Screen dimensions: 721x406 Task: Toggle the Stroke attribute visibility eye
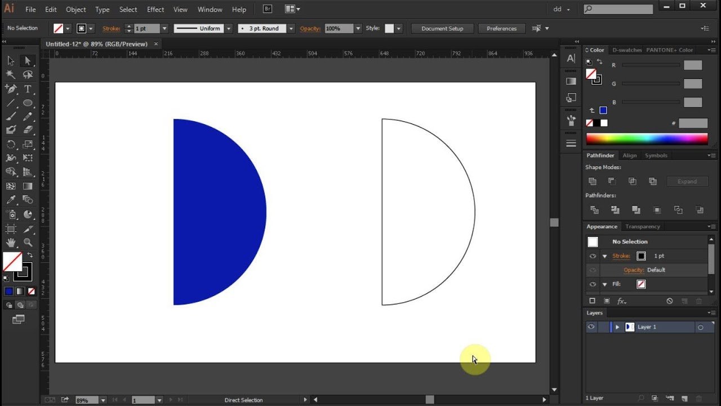point(593,256)
